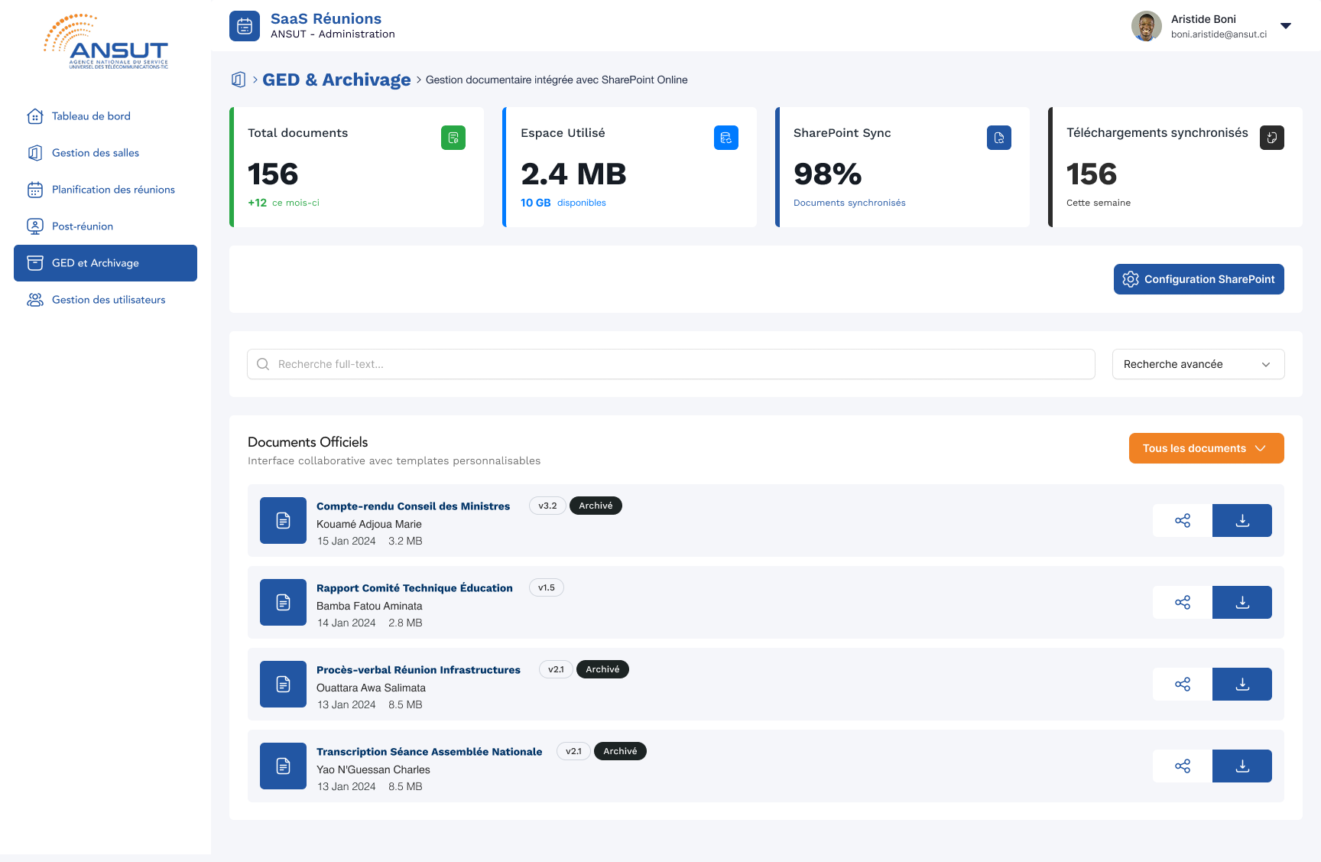Download Procès-verbal Réunion Infrastructures

pos(1242,685)
